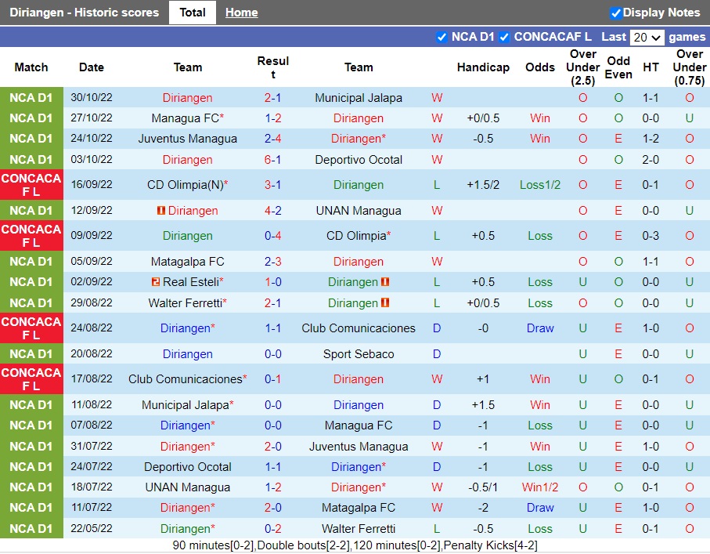
Task: Click Win1/2 odds on 18/07/22 row
Action: tap(540, 487)
